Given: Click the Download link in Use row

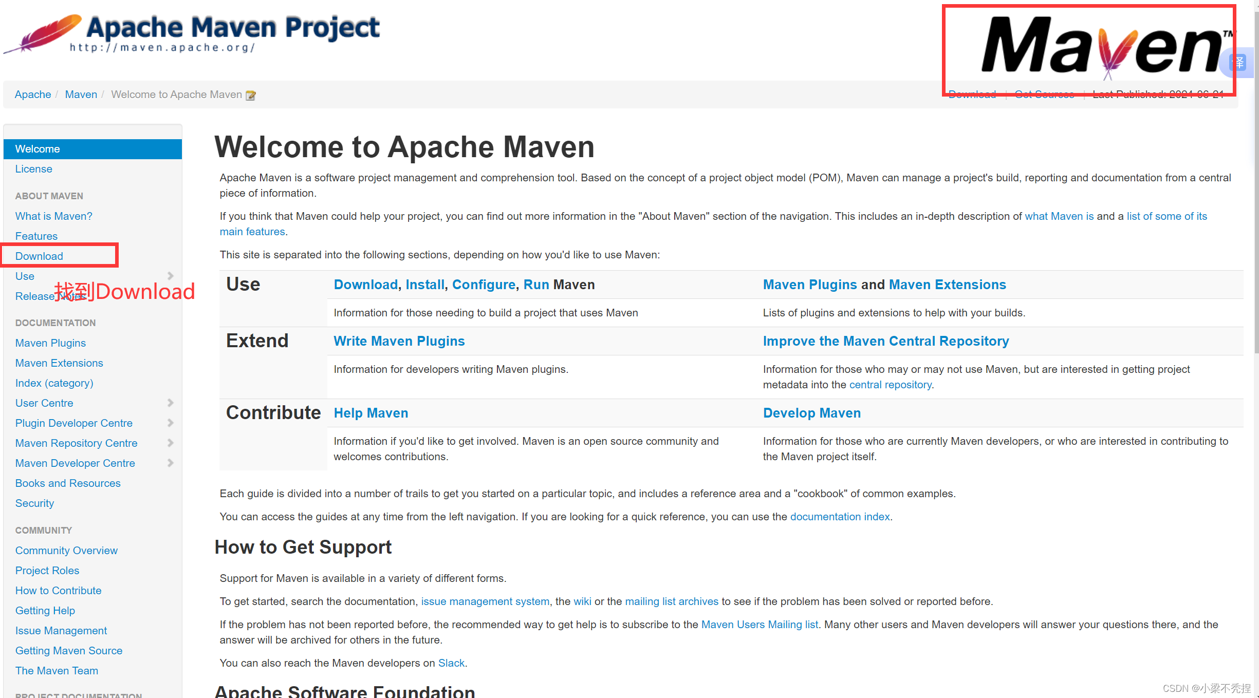Looking at the screenshot, I should [x=366, y=285].
